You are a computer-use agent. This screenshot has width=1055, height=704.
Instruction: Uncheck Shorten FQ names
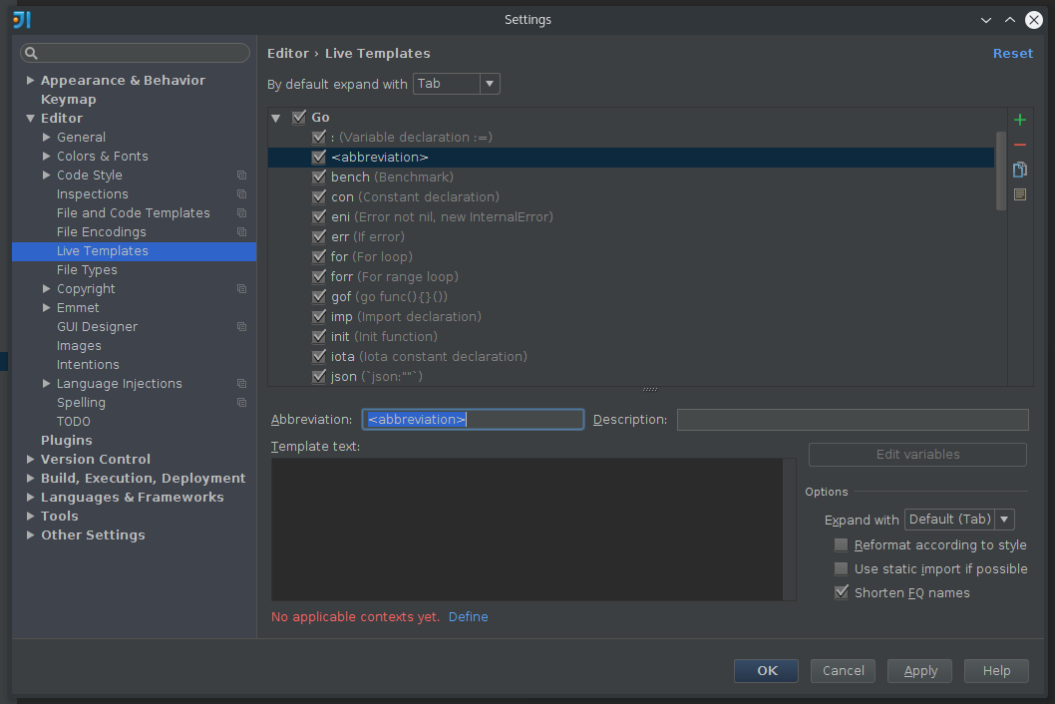(x=841, y=592)
